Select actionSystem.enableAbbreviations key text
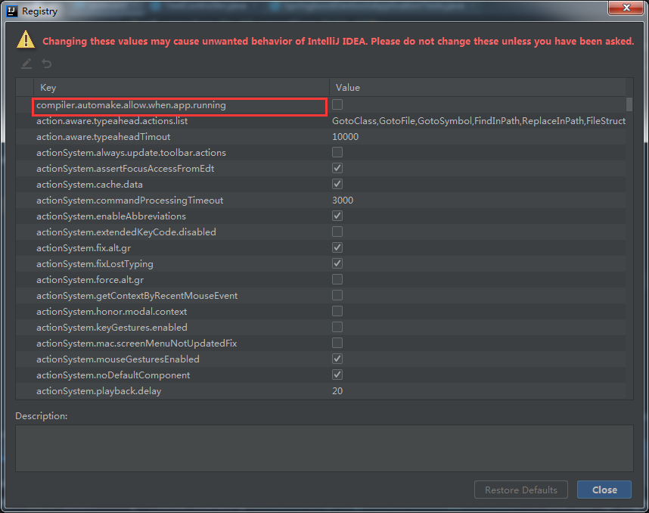Image resolution: width=649 pixels, height=513 pixels. [x=111, y=216]
